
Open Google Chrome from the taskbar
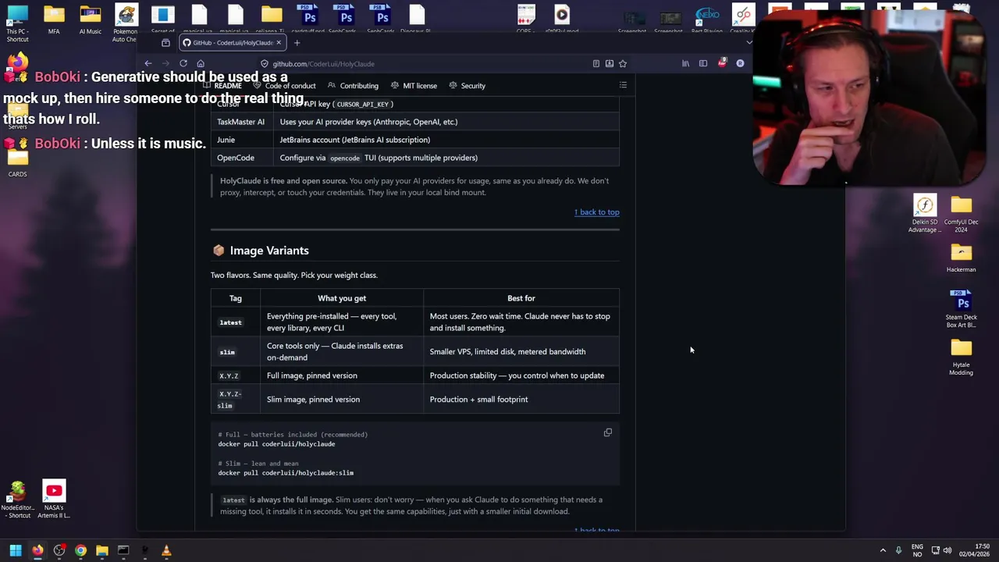(80, 551)
